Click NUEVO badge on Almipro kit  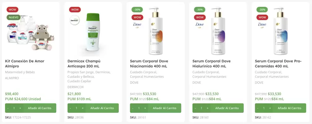tap(13, 17)
